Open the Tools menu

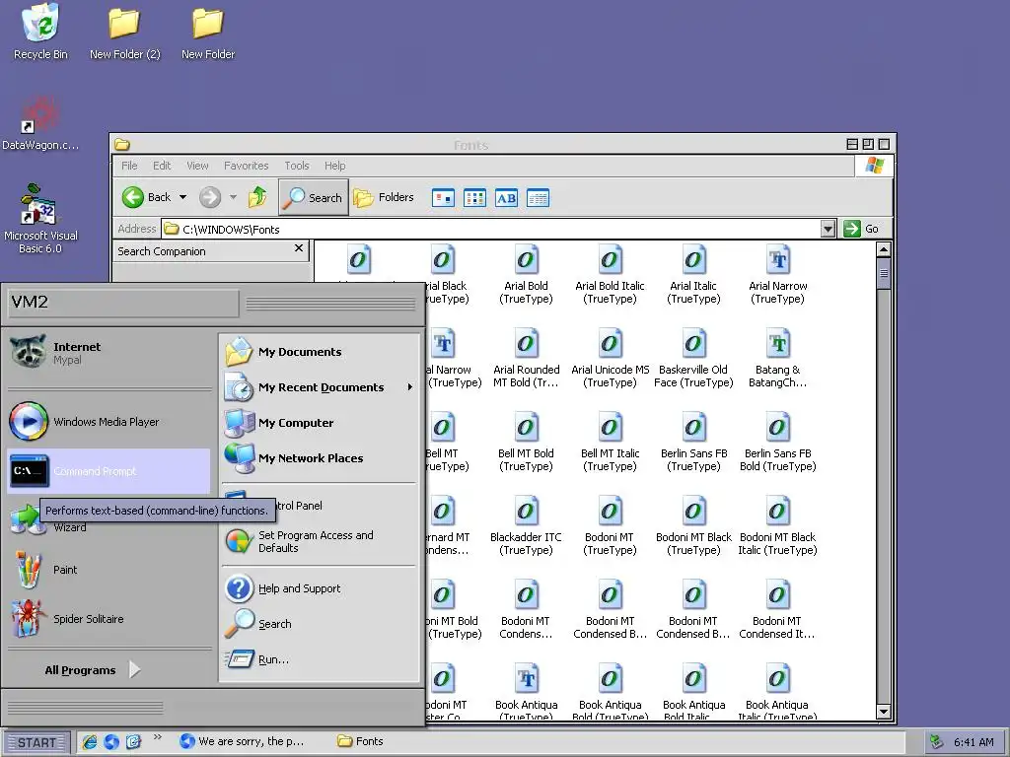click(x=297, y=166)
